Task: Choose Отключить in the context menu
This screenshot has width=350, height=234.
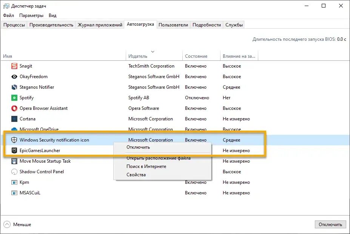Action: [162, 147]
